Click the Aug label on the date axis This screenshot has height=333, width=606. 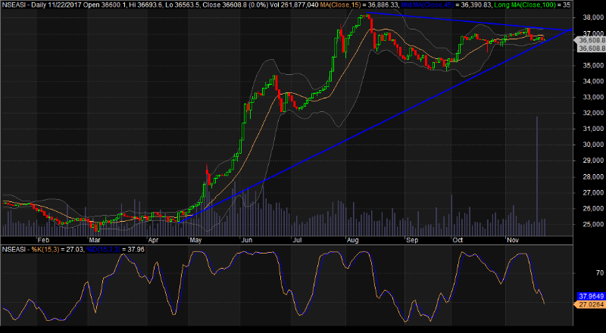click(352, 240)
